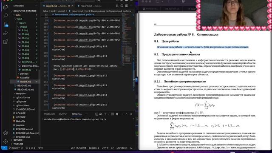Open 16.png in the explorer
Screen dimensions: 272x153
point(25,58)
